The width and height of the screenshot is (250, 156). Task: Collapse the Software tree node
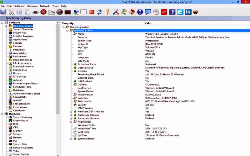[x=2, y=23]
